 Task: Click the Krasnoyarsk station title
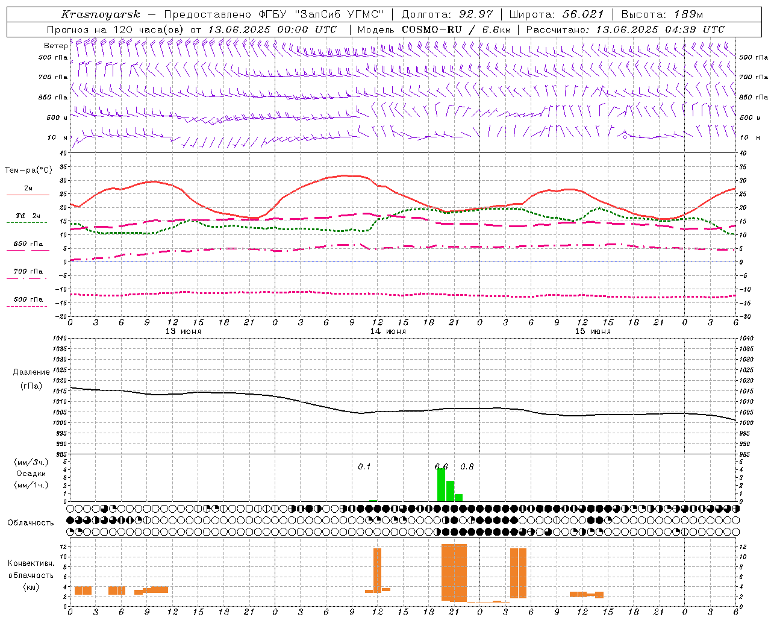[x=100, y=14]
